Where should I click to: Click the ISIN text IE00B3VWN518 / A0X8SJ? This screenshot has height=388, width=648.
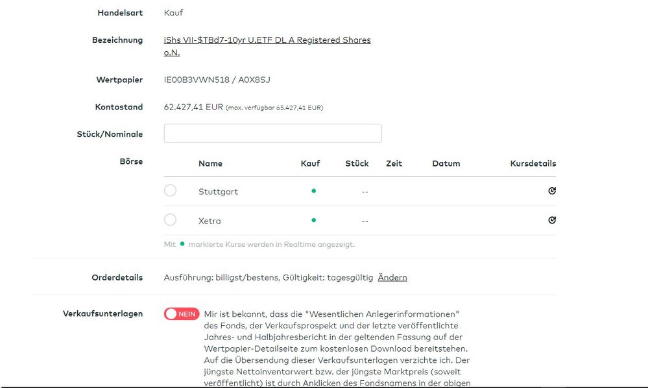(x=217, y=80)
